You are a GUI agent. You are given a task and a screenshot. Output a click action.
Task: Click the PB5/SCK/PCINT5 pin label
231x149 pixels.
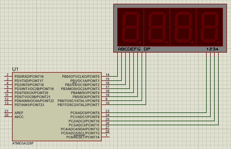coord(86,97)
